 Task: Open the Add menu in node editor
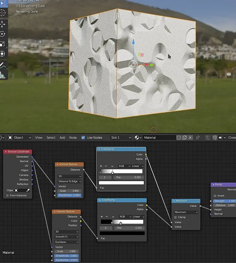pos(62,138)
